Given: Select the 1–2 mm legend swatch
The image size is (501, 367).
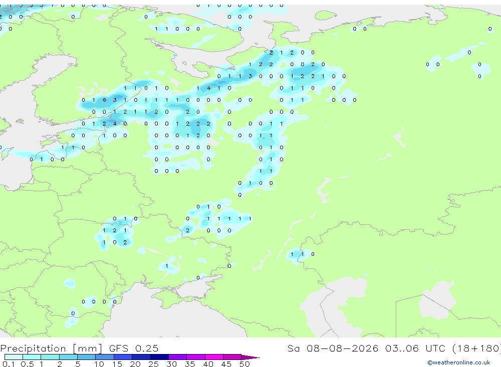Looking at the screenshot, I should click(50, 357).
